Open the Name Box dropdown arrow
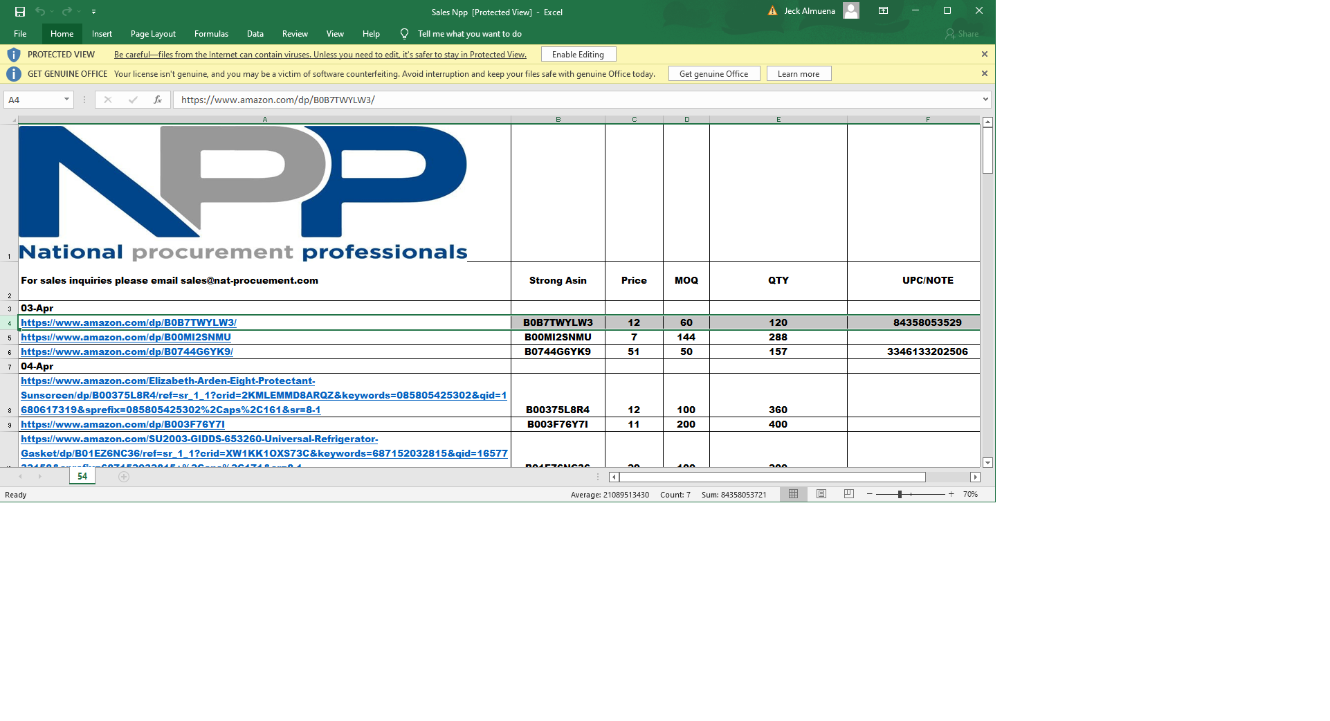Viewport: 1330px width, 721px height. 66,100
